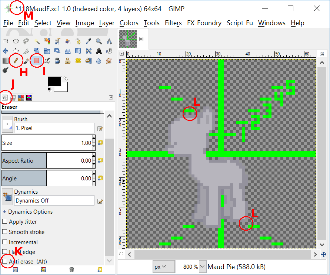Swap foreground and background colors
This screenshot has height=275, width=330.
pos(66,79)
